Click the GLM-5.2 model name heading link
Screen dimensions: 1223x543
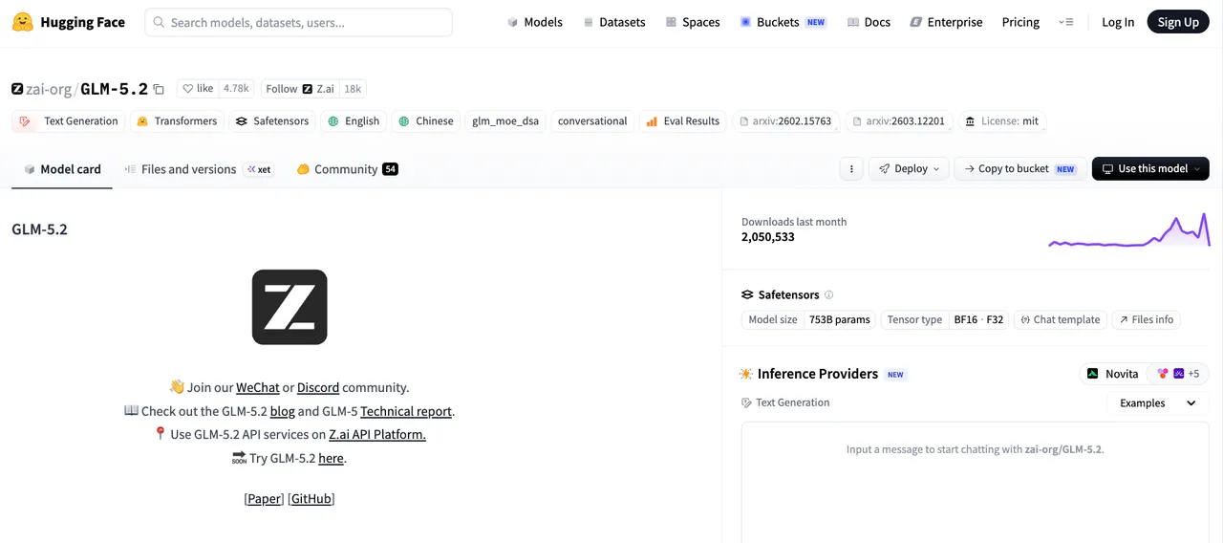[114, 89]
